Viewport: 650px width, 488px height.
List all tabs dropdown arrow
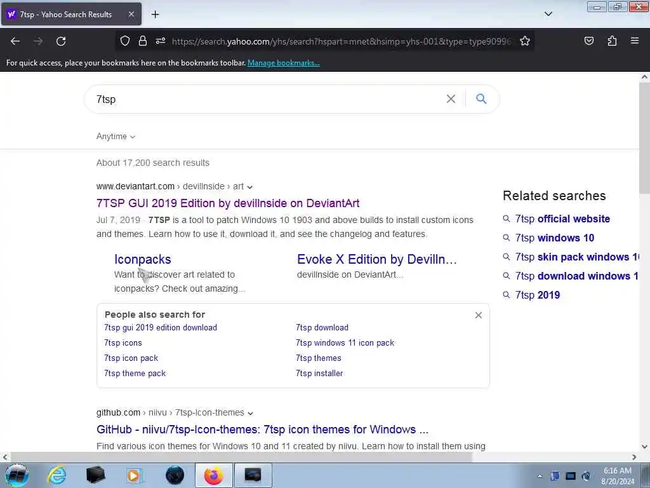click(548, 14)
